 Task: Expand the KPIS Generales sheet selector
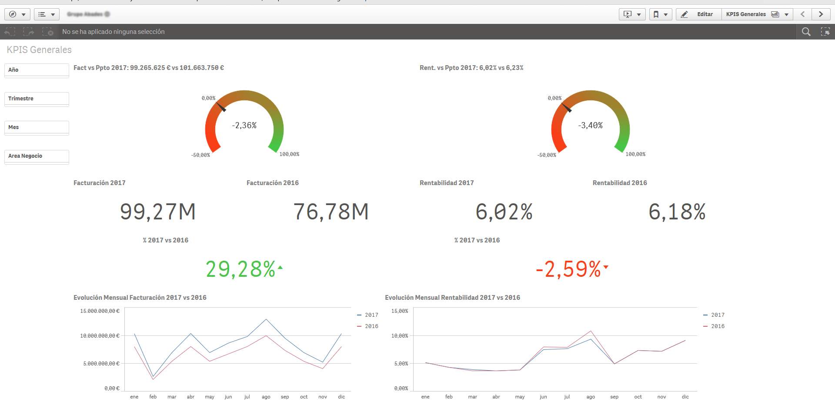pos(757,14)
